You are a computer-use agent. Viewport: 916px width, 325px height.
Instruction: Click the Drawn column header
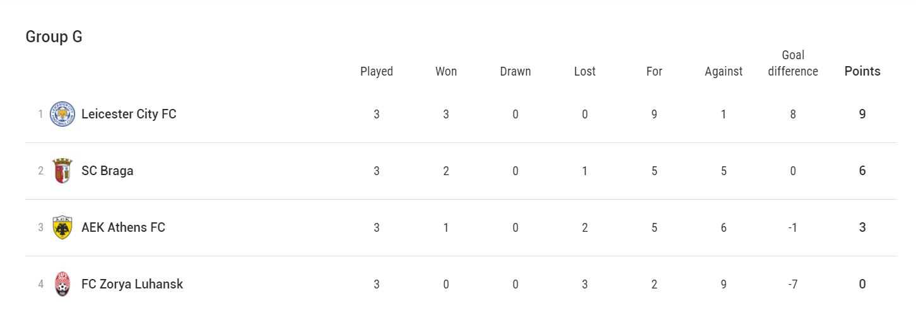tap(515, 71)
